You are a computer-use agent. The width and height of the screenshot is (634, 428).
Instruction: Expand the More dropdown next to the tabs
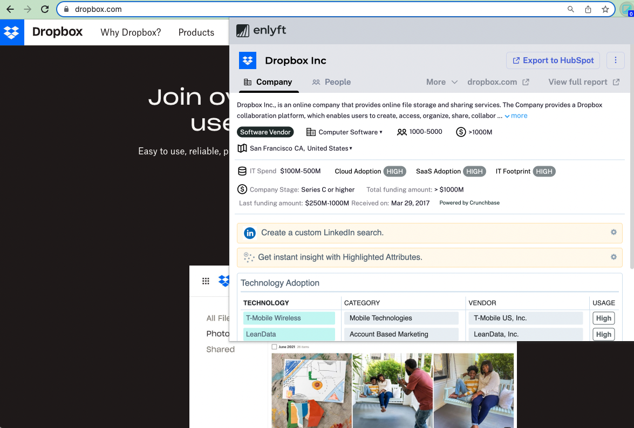441,81
